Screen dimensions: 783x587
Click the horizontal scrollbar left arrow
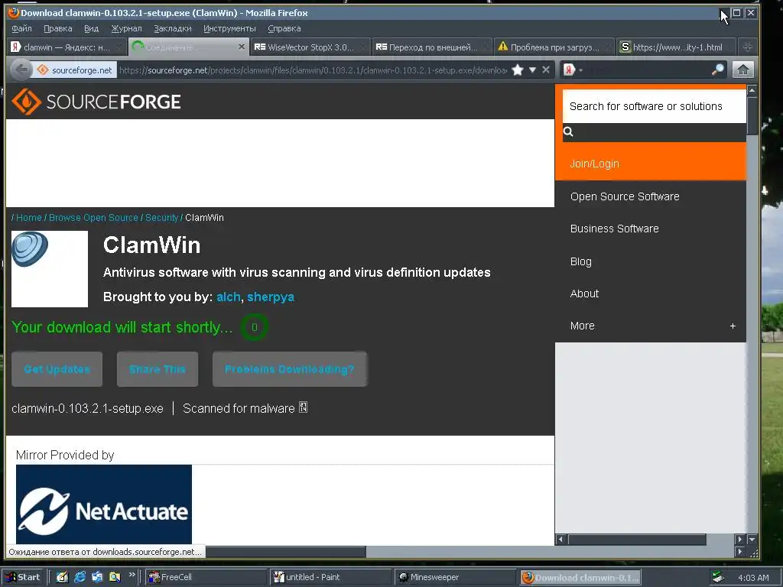(560, 540)
